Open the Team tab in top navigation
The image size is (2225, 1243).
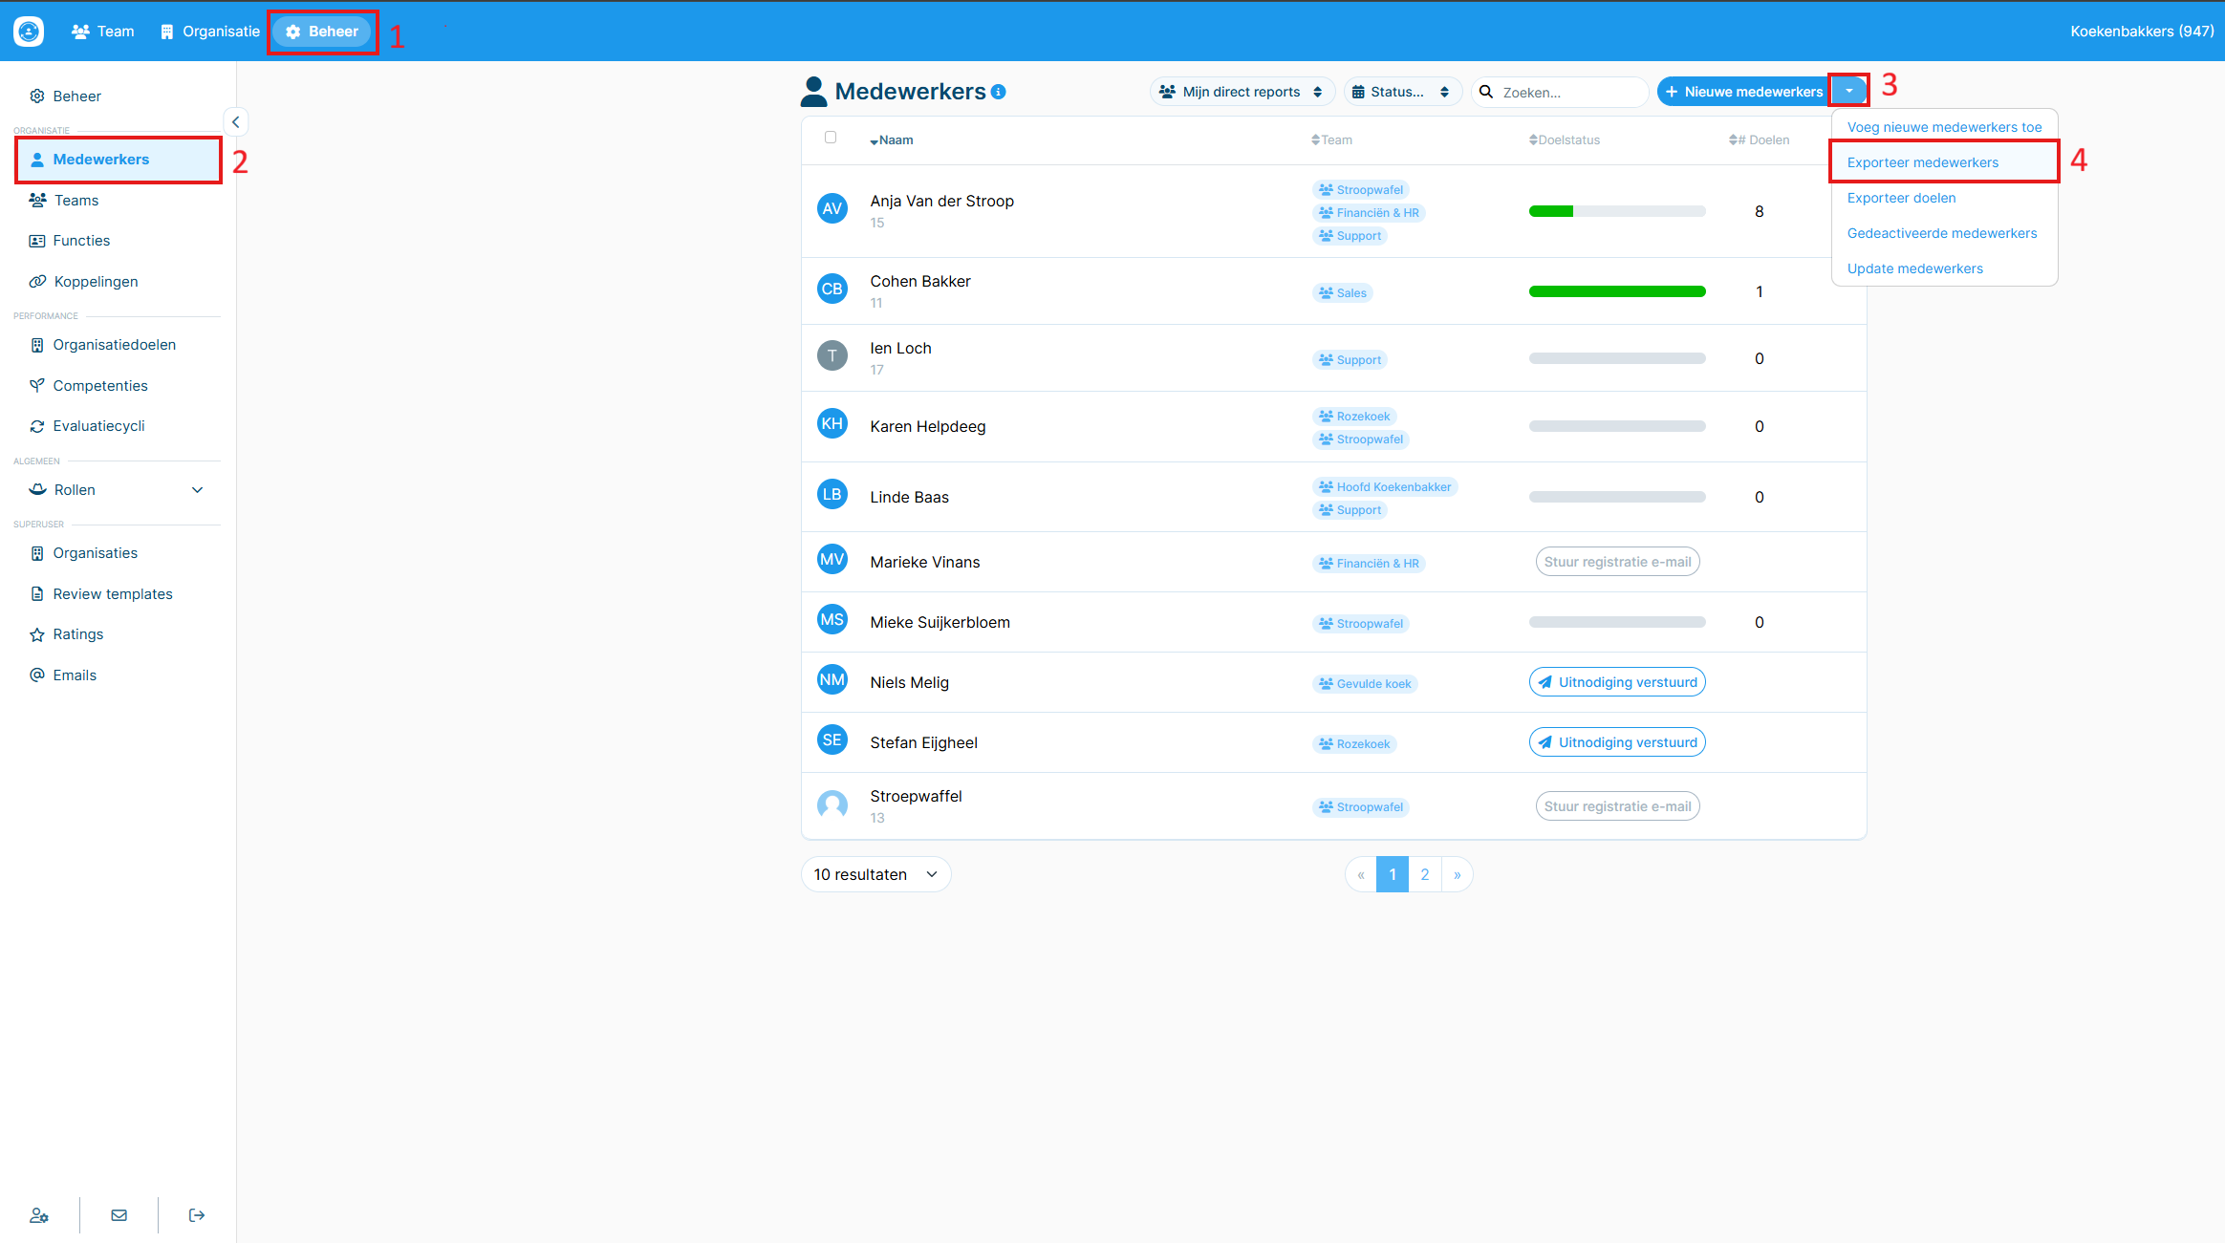pos(103,32)
